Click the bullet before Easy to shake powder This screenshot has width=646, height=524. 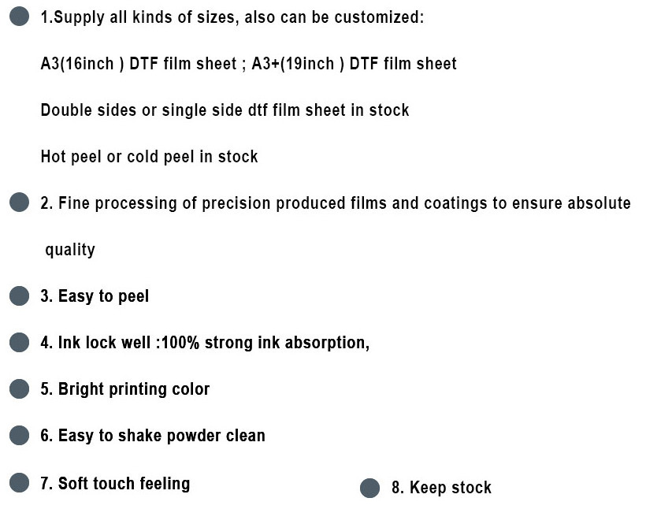pos(20,436)
